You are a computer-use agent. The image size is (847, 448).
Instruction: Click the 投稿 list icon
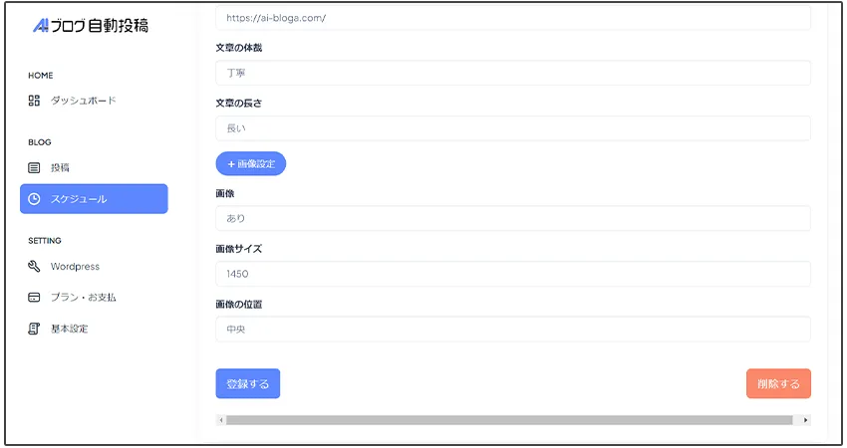click(34, 167)
